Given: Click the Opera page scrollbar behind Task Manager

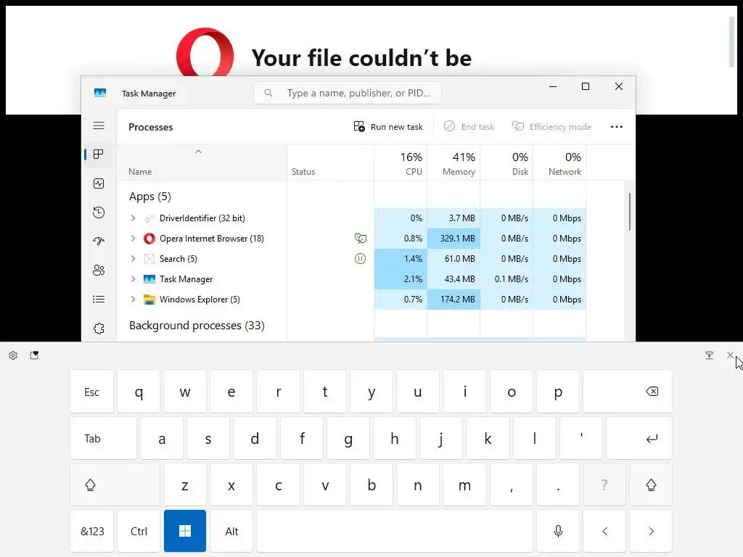Looking at the screenshot, I should (x=731, y=41).
